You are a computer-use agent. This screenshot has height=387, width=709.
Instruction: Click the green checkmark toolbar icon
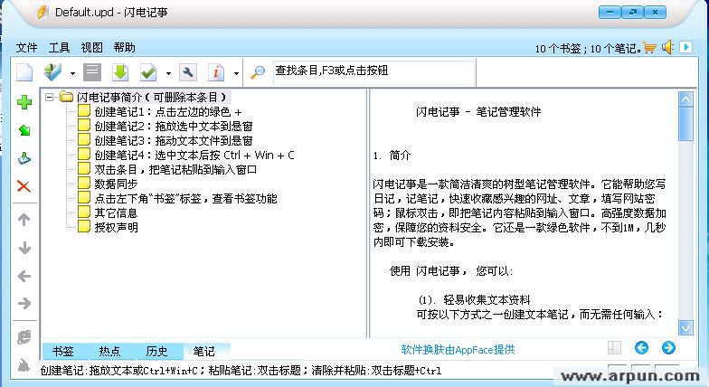tap(148, 72)
